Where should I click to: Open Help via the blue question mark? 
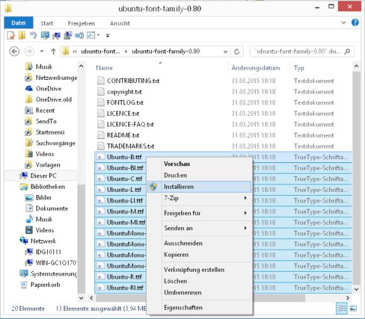[355, 23]
